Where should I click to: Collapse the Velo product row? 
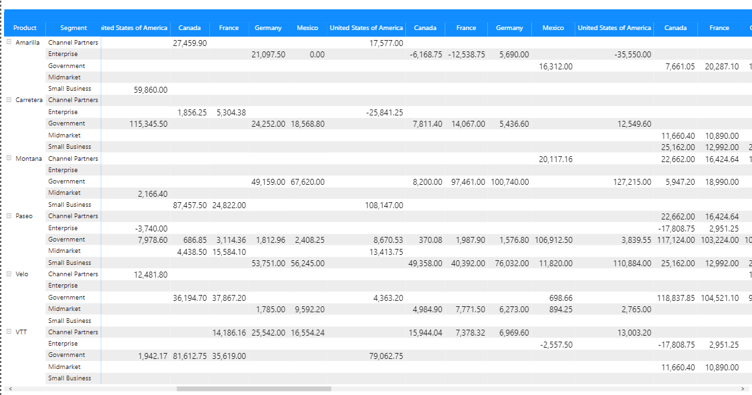coord(9,274)
